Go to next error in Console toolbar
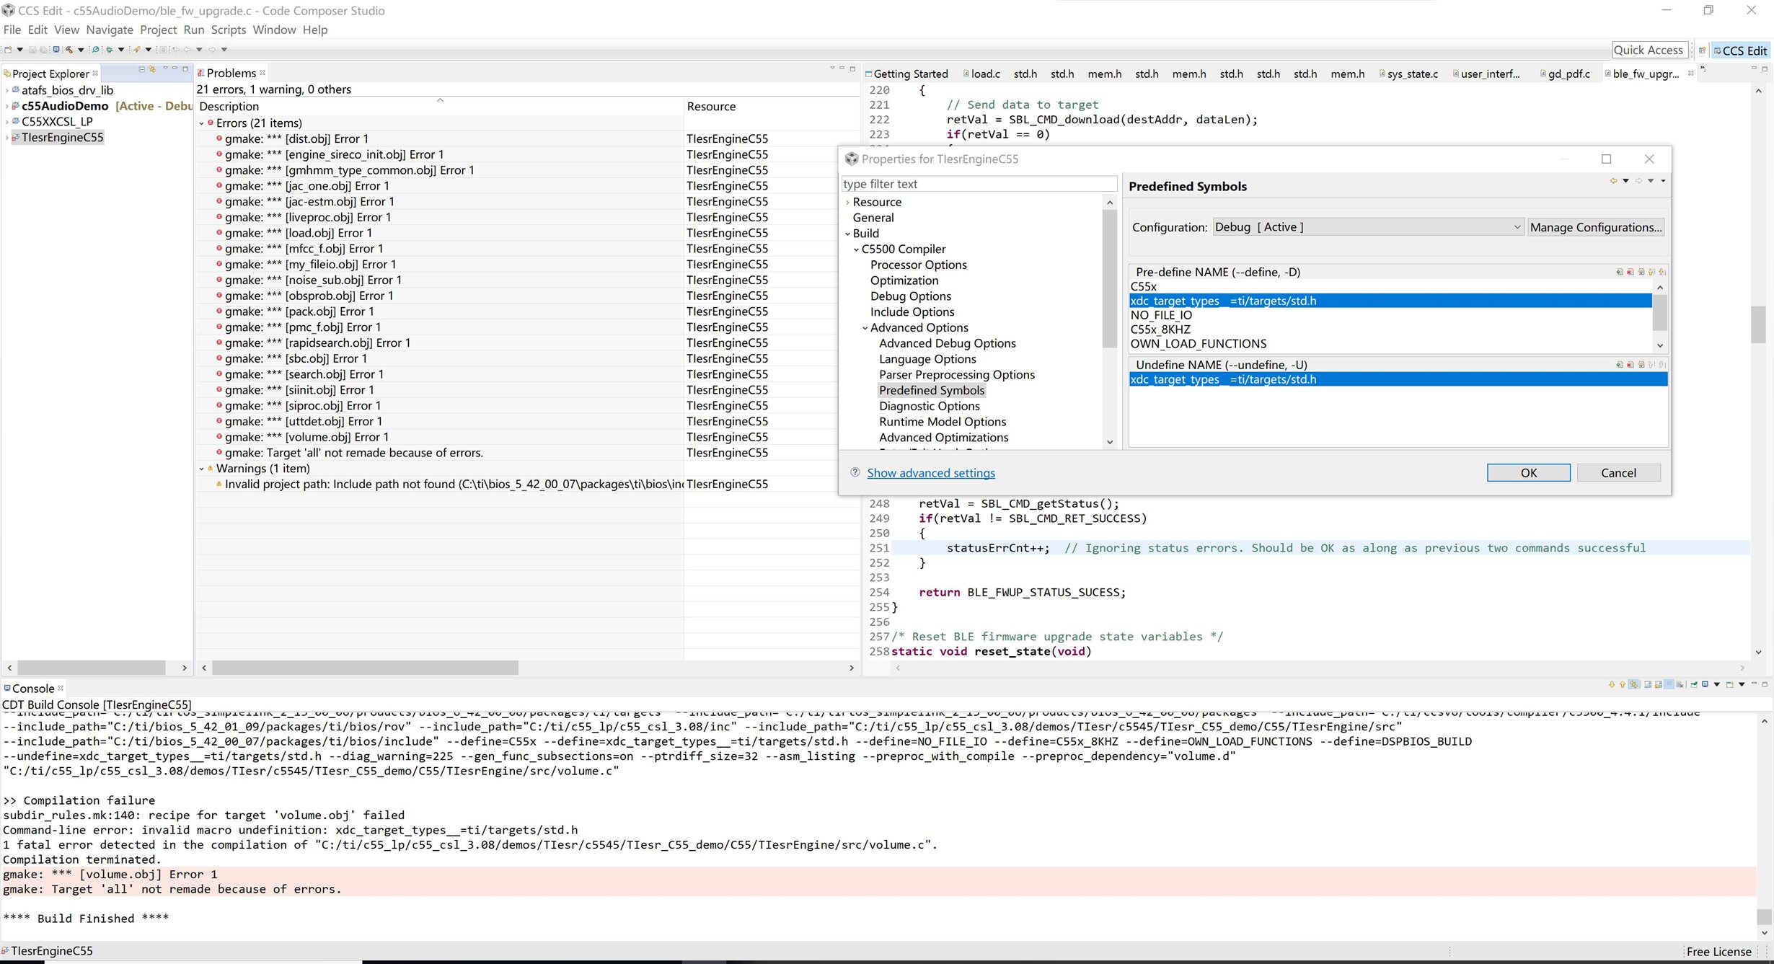This screenshot has width=1774, height=964. point(1612,684)
